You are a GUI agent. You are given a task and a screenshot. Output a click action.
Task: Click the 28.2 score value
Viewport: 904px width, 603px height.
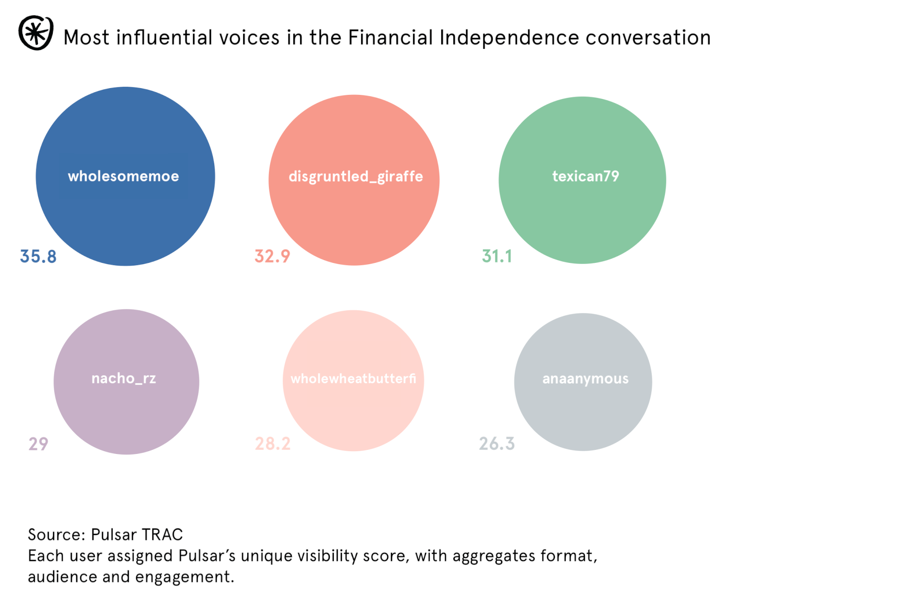[x=273, y=444]
